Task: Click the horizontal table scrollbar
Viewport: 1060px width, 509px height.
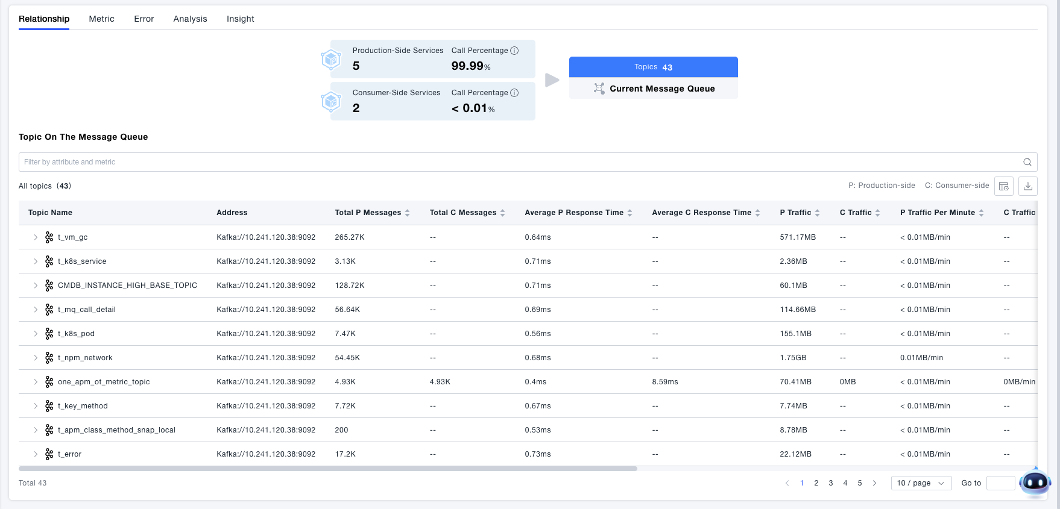Action: pyautogui.click(x=327, y=468)
